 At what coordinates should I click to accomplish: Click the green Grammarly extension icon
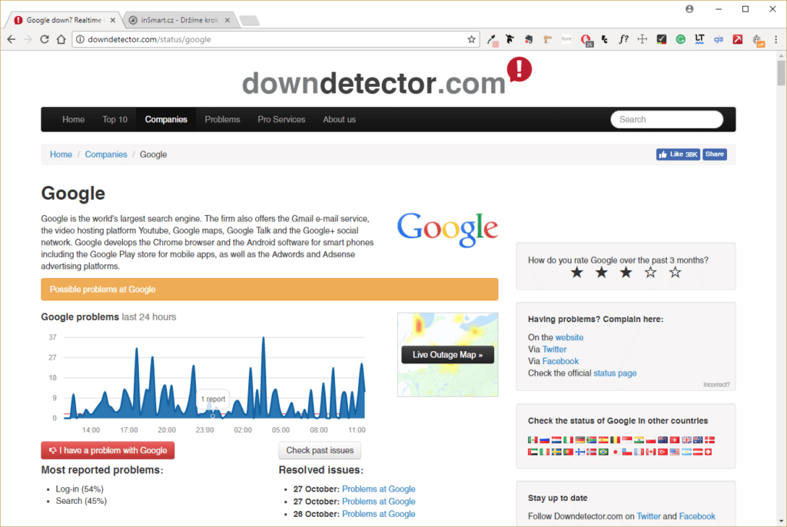coord(680,39)
